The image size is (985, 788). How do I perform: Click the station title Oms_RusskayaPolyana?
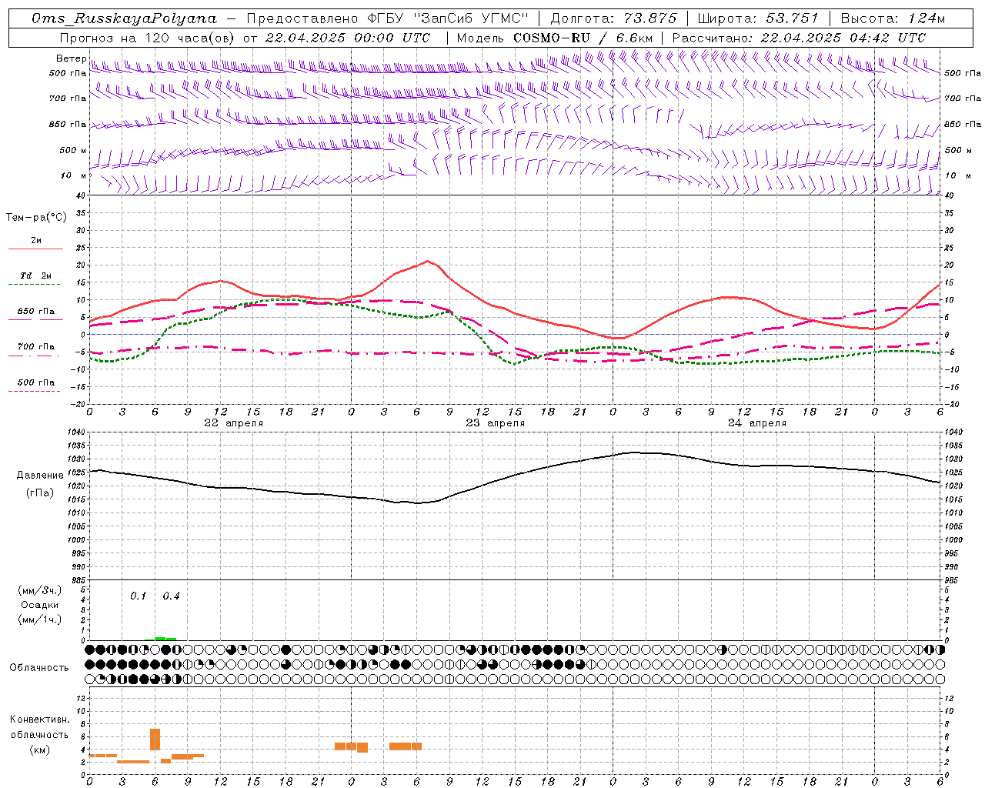pos(124,18)
